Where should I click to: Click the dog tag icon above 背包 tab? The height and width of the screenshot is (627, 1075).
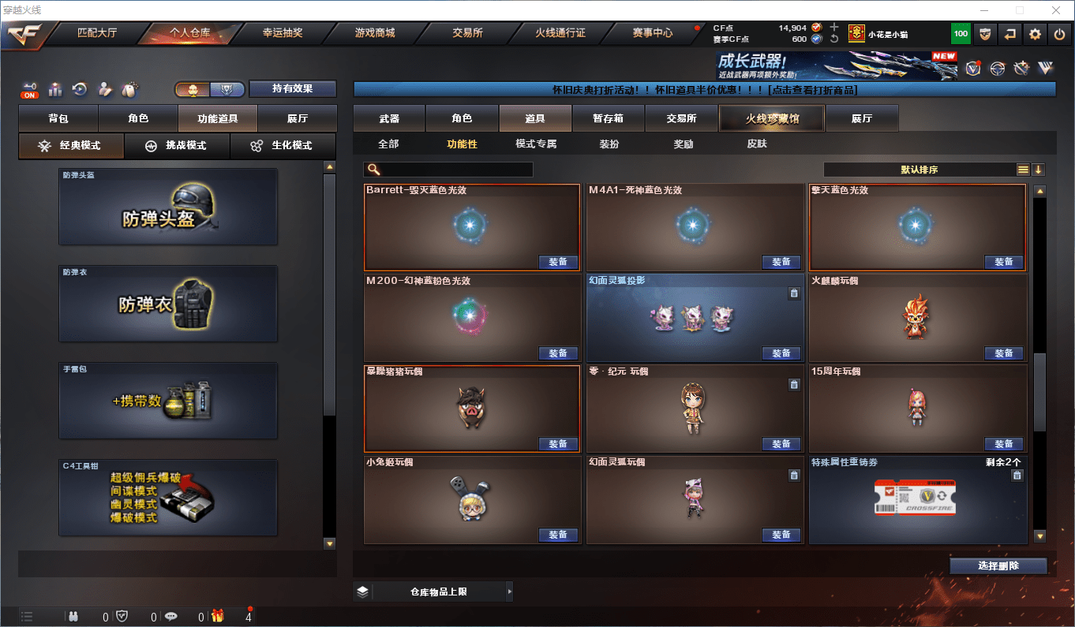click(129, 89)
